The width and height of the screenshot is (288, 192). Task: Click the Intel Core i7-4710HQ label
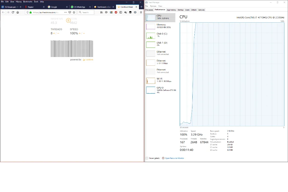[x=260, y=17]
